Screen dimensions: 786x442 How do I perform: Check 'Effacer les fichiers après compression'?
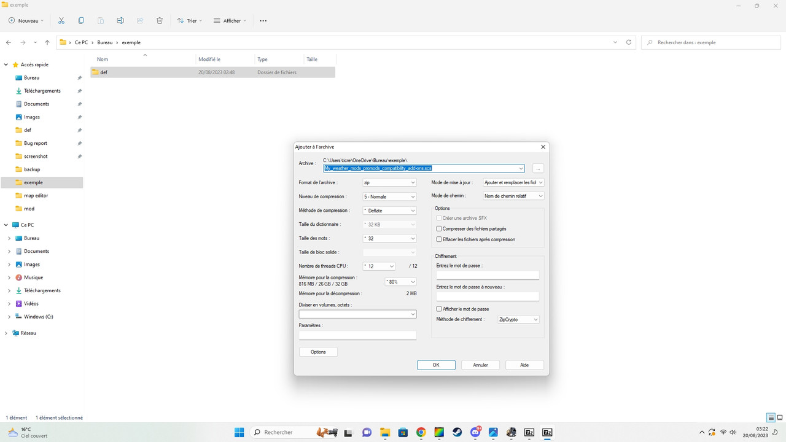[439, 239]
